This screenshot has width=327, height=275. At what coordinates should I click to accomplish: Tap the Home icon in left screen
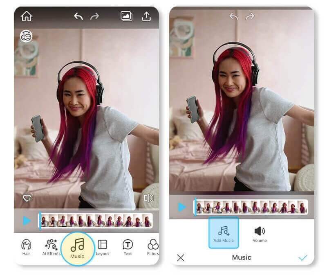pos(27,16)
